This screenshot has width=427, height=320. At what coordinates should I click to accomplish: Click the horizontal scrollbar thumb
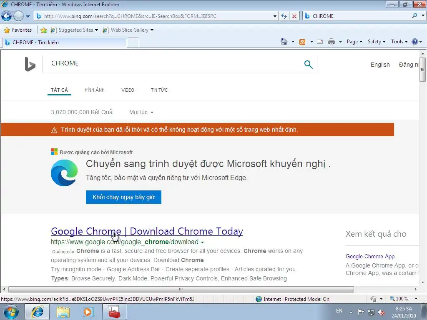coord(181,289)
